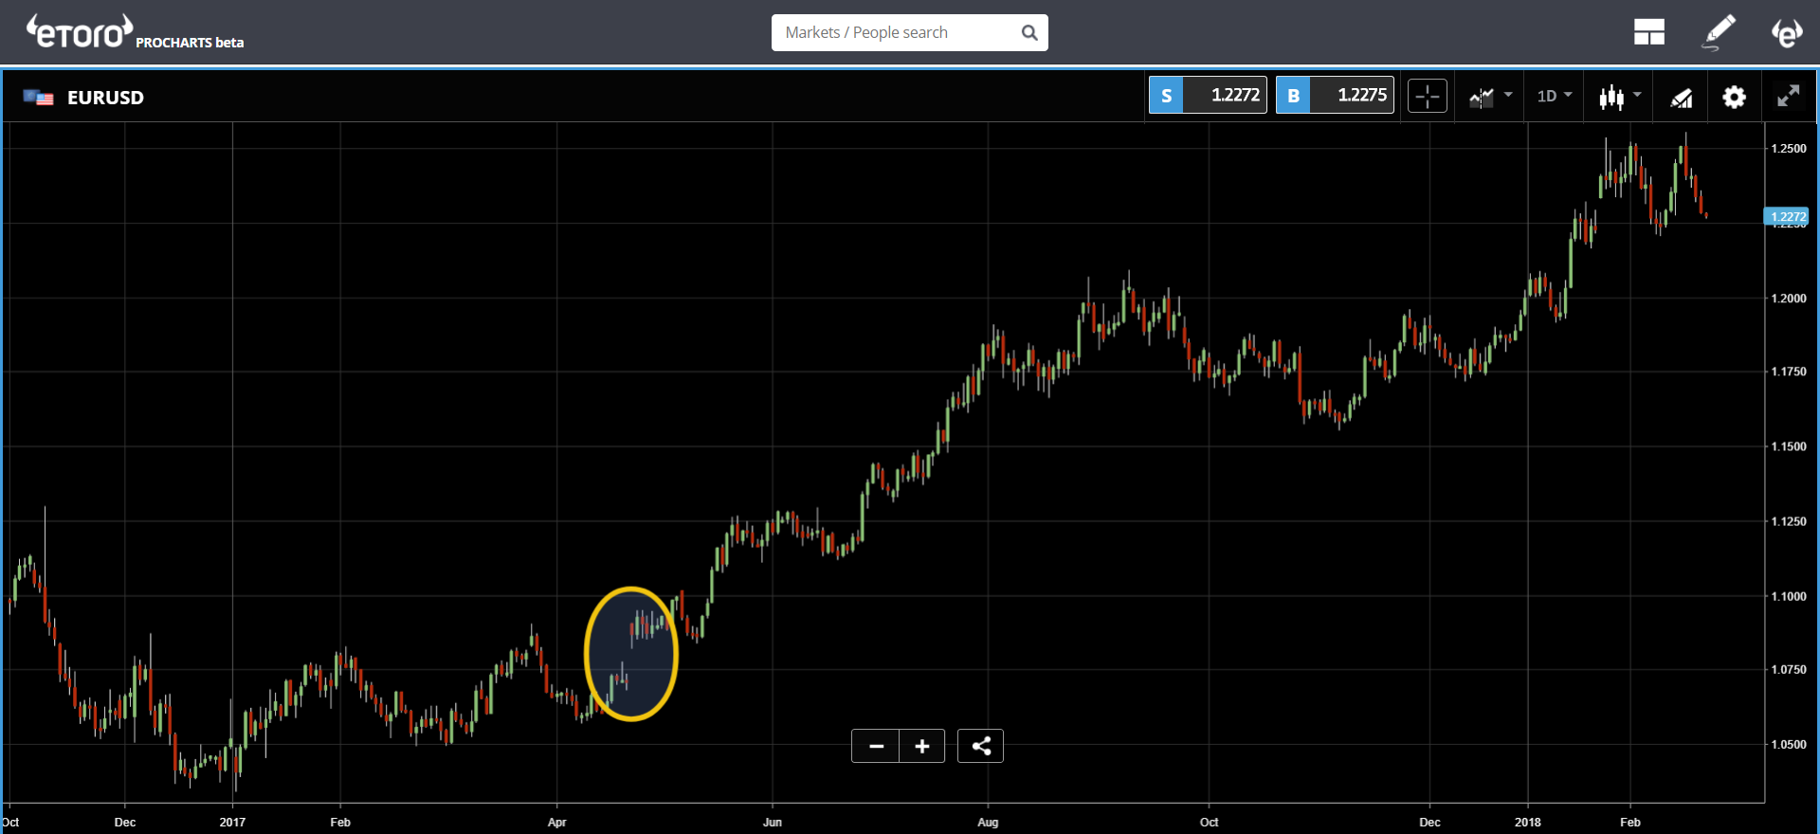Open the studies and drawing tools icon

tap(1682, 97)
